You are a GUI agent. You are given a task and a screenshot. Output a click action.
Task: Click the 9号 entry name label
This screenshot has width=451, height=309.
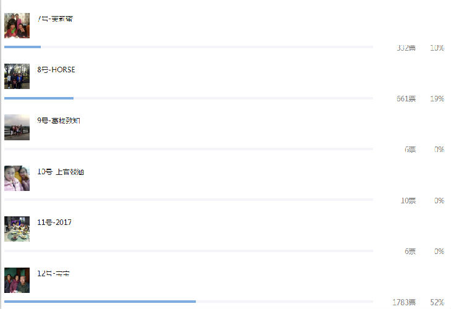[59, 121]
